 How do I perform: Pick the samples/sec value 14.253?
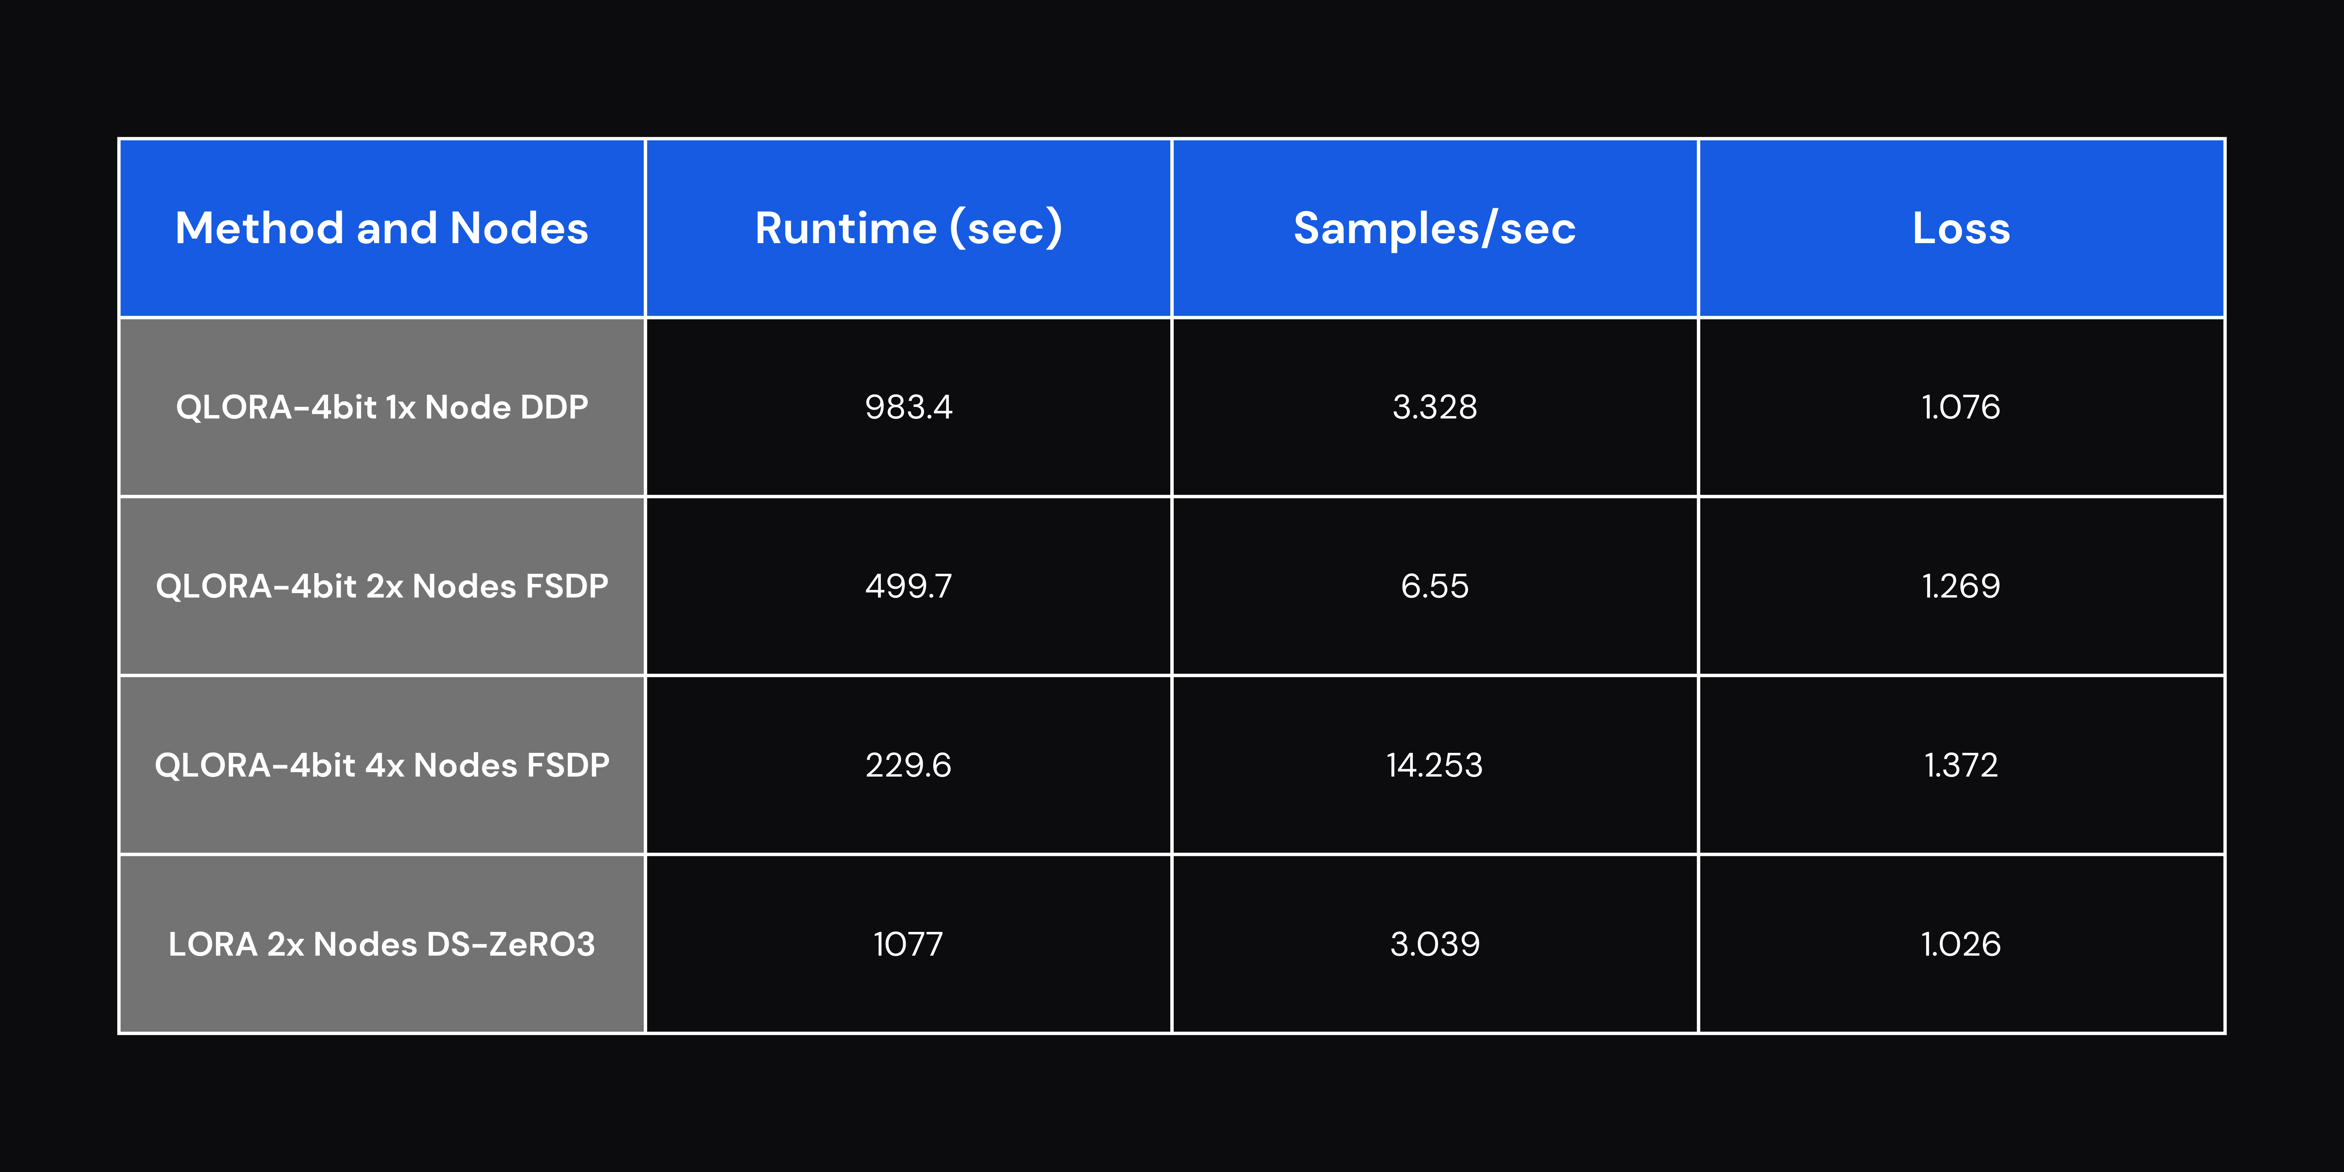coord(1434,765)
